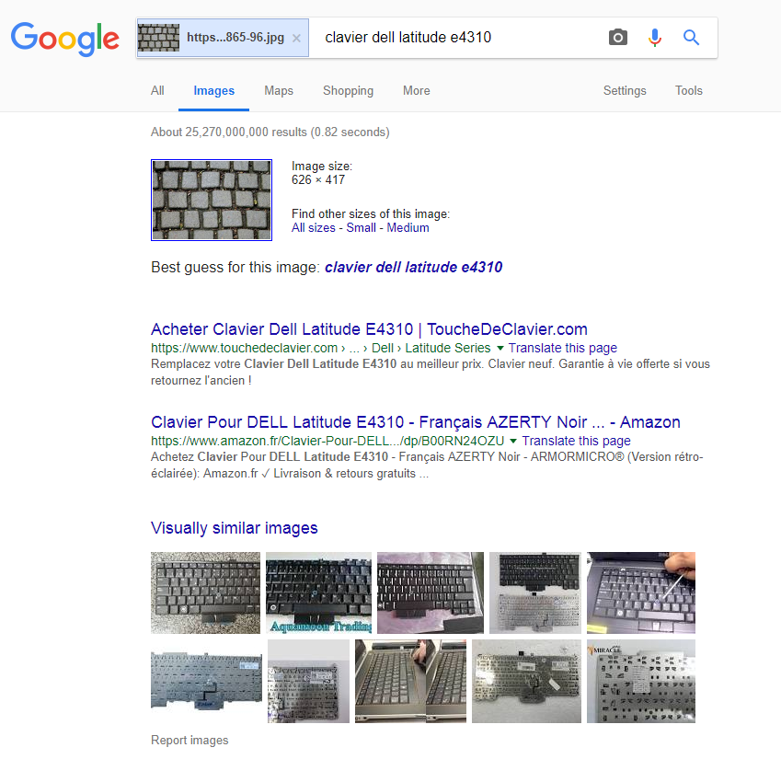Remove the uploaded image with the X

[x=296, y=38]
